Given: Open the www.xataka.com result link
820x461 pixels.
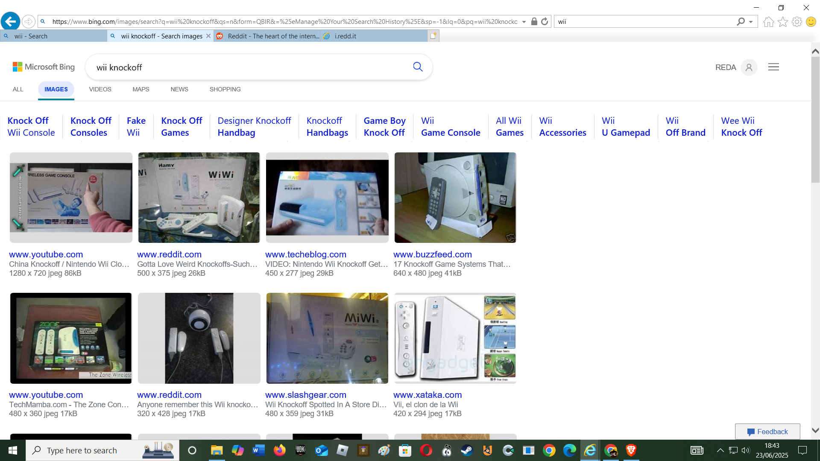Looking at the screenshot, I should [428, 395].
